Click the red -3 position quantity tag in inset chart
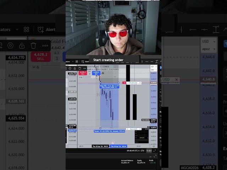227x170 pixels. (x=124, y=83)
